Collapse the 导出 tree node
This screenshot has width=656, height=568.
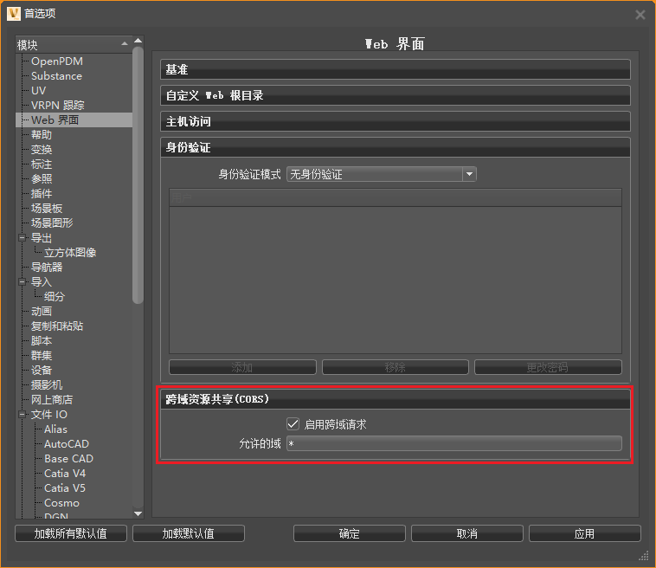[x=22, y=238]
